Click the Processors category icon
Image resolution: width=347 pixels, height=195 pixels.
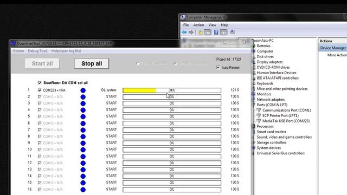(x=254, y=126)
